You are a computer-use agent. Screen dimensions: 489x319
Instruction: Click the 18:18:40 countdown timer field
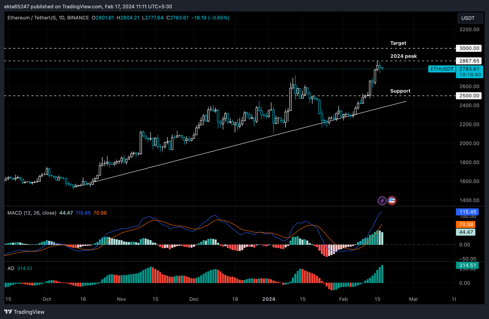pos(470,74)
